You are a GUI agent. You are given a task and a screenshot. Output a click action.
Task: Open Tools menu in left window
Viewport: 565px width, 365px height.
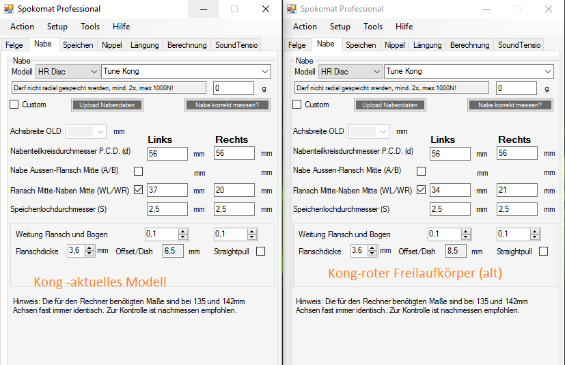(x=90, y=27)
